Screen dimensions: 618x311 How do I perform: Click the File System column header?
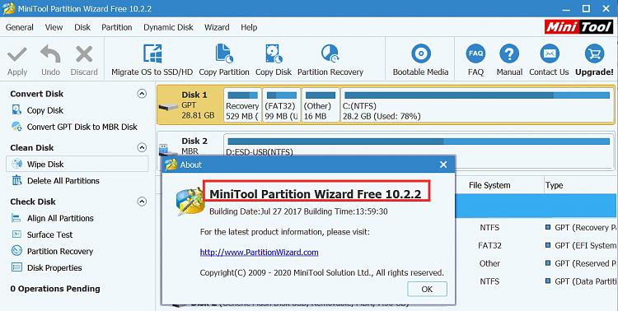tap(489, 185)
